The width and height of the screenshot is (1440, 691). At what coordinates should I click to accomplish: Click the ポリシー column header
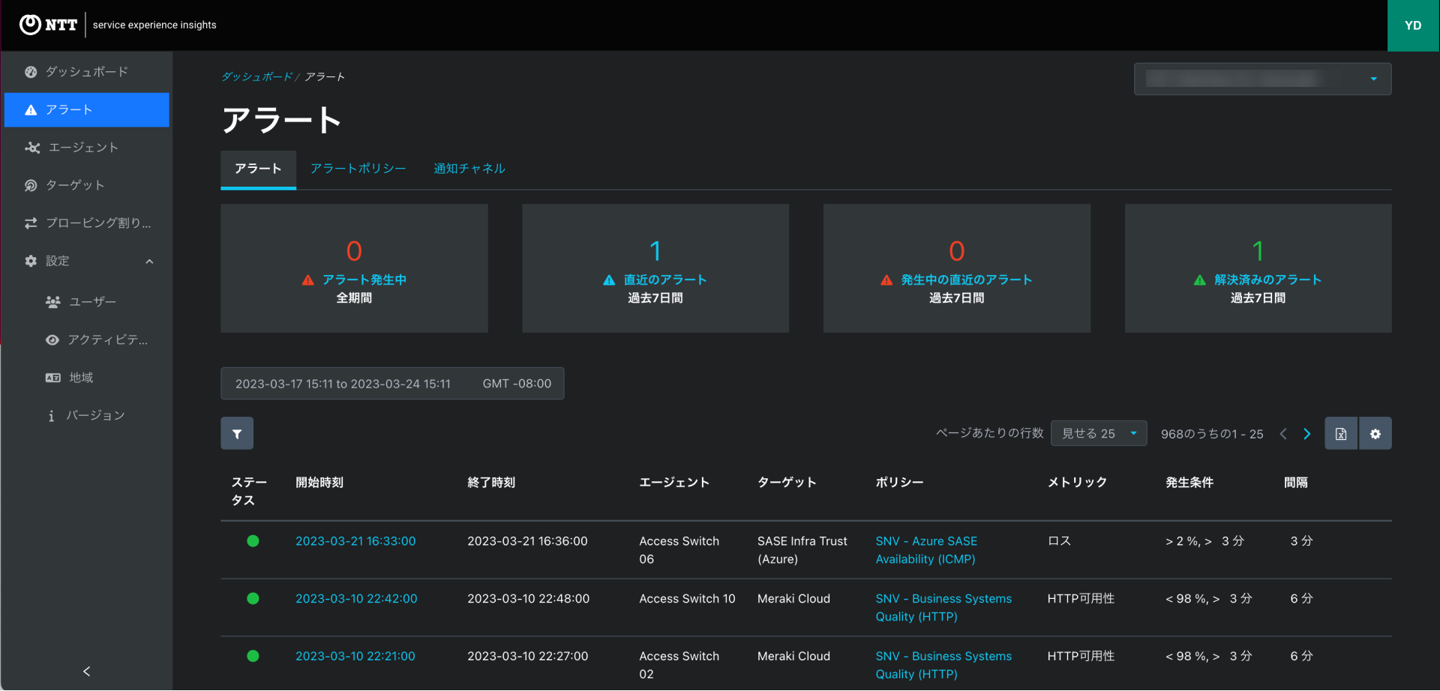(x=899, y=483)
